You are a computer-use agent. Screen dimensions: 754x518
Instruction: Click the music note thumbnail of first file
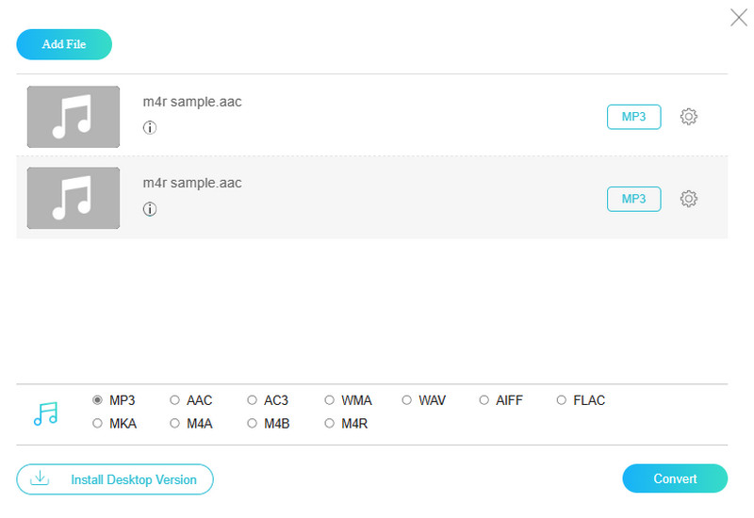(x=74, y=117)
